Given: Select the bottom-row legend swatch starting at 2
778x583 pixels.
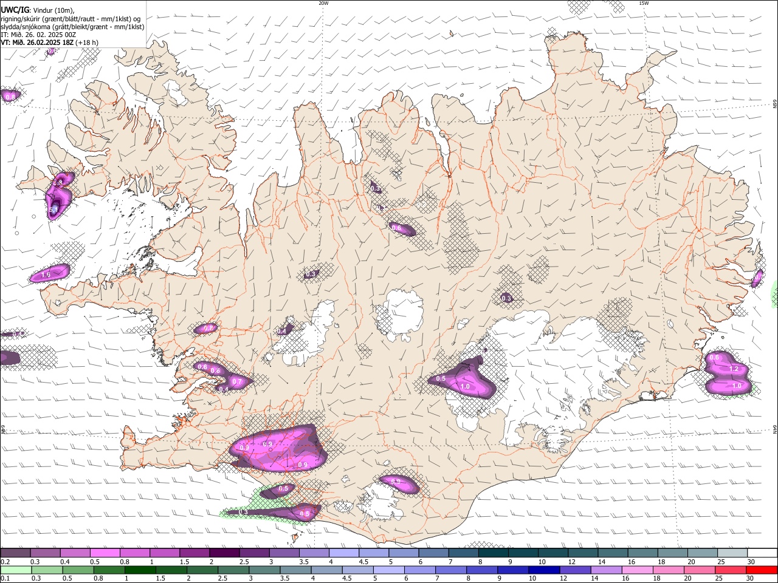Looking at the screenshot, I should (x=202, y=570).
